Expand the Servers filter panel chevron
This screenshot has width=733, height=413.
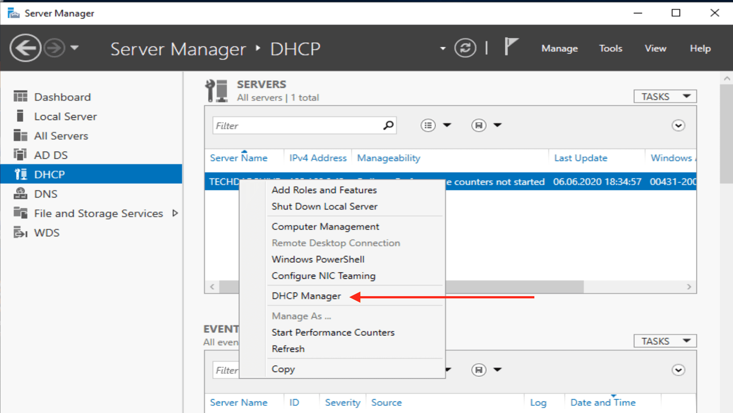coord(679,125)
